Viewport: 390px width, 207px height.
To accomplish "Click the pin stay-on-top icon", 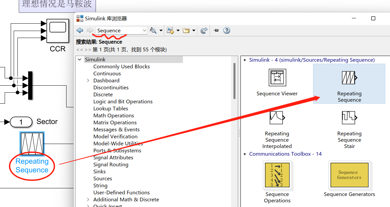I will pos(216,30).
